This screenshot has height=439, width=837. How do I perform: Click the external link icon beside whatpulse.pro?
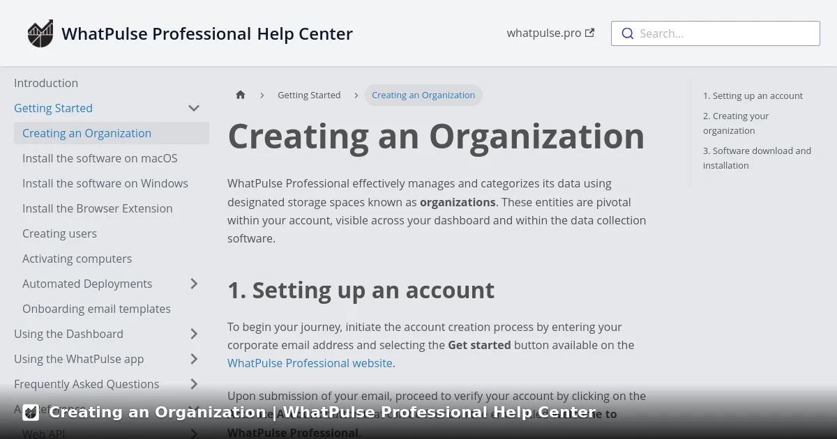click(x=589, y=33)
